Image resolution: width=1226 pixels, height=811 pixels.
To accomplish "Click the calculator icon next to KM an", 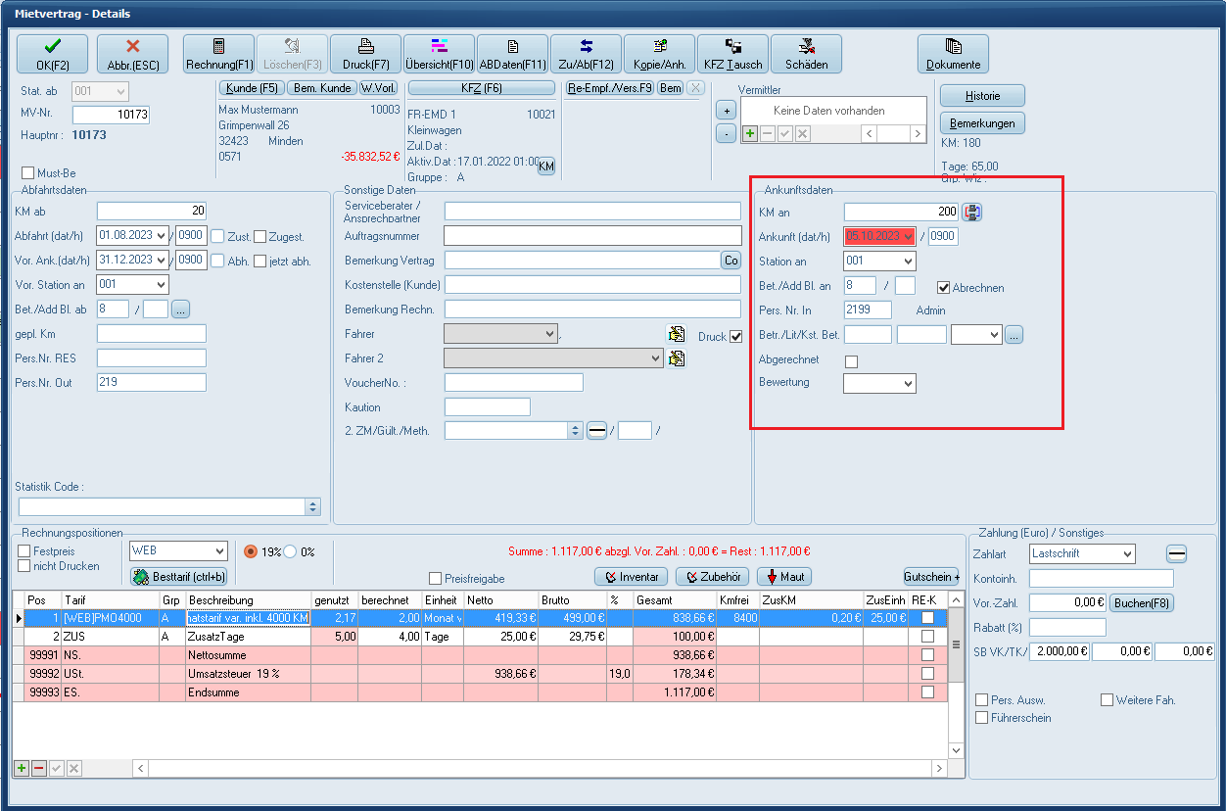I will tap(972, 212).
